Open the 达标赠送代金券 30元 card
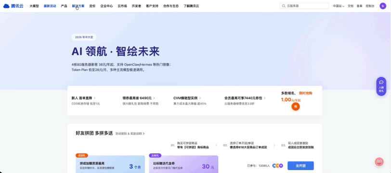The width and height of the screenshot is (391, 173). point(183,164)
